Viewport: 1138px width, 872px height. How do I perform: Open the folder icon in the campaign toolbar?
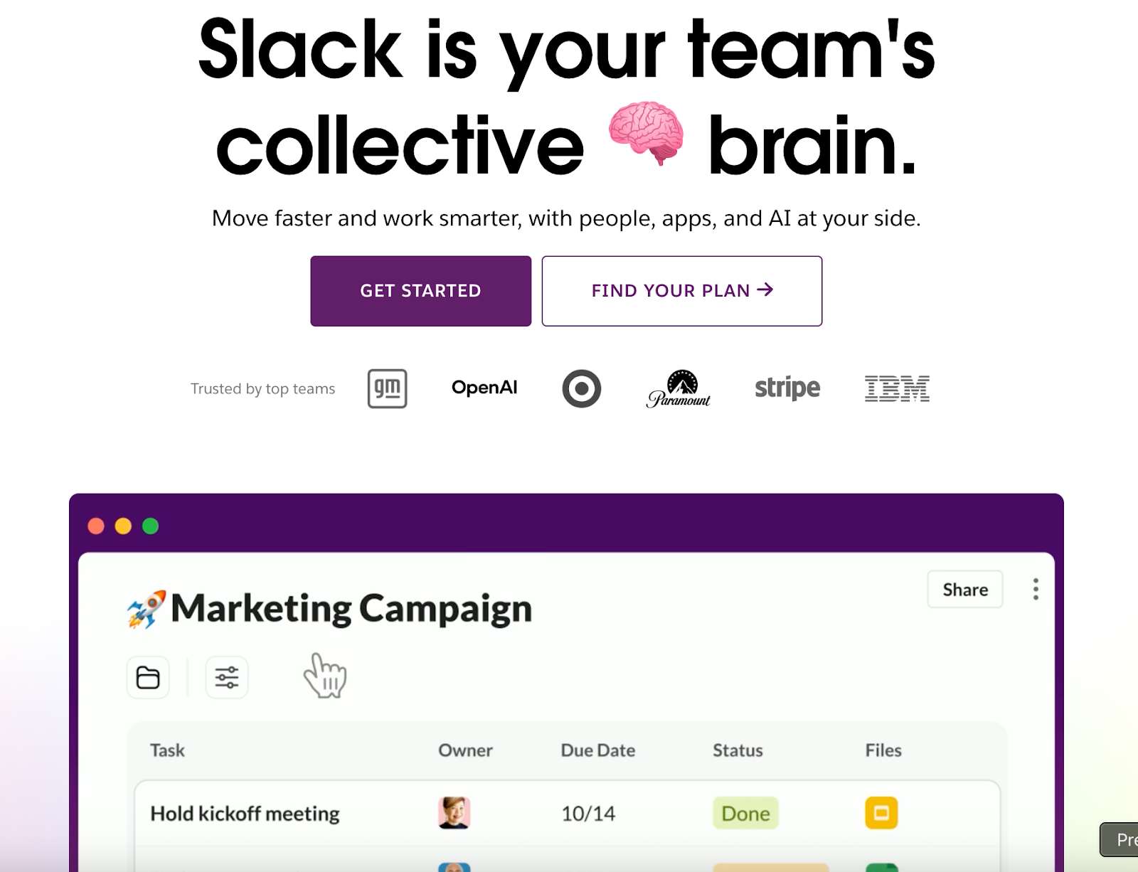click(147, 677)
